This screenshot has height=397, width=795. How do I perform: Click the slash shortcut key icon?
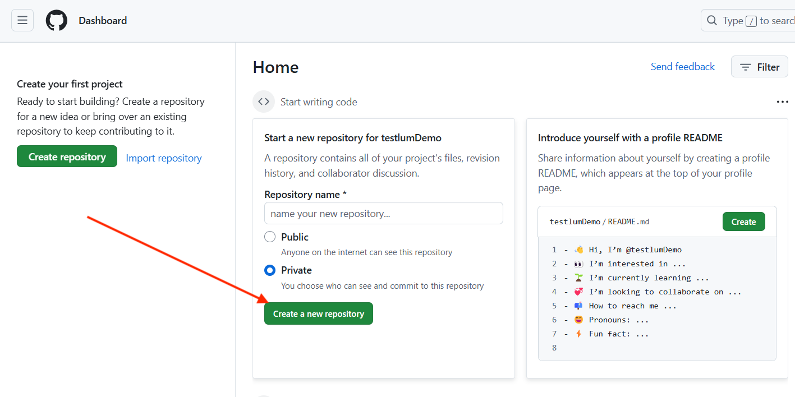(752, 21)
